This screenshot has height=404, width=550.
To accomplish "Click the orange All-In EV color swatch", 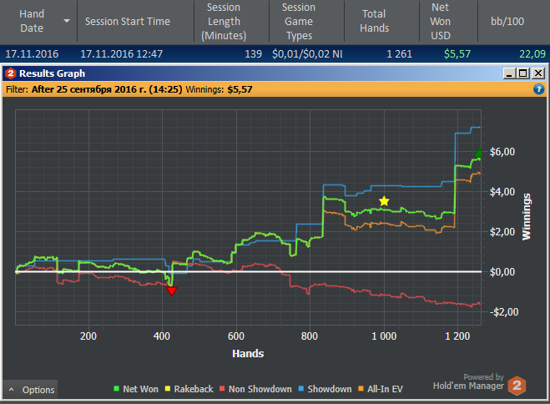I will click(x=361, y=389).
